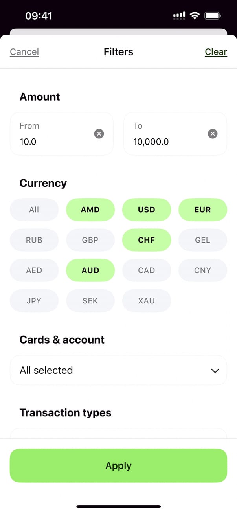Select the JPY currency chip
The width and height of the screenshot is (237, 513).
[34, 301]
